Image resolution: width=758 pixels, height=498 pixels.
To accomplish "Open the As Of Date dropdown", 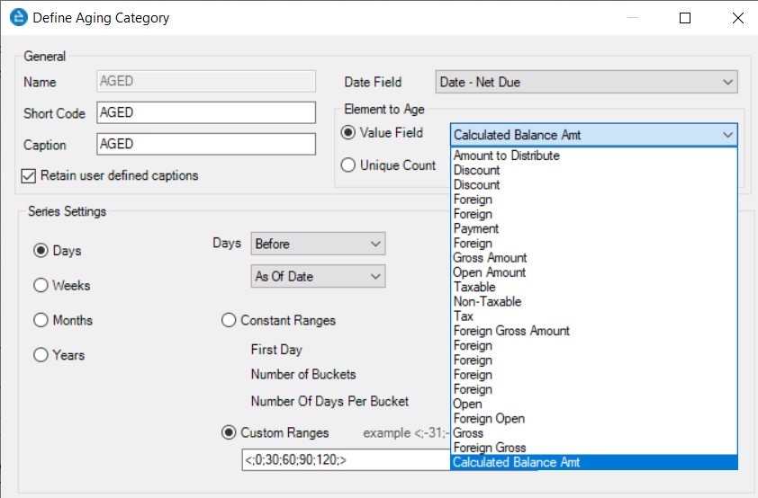I will tap(318, 277).
